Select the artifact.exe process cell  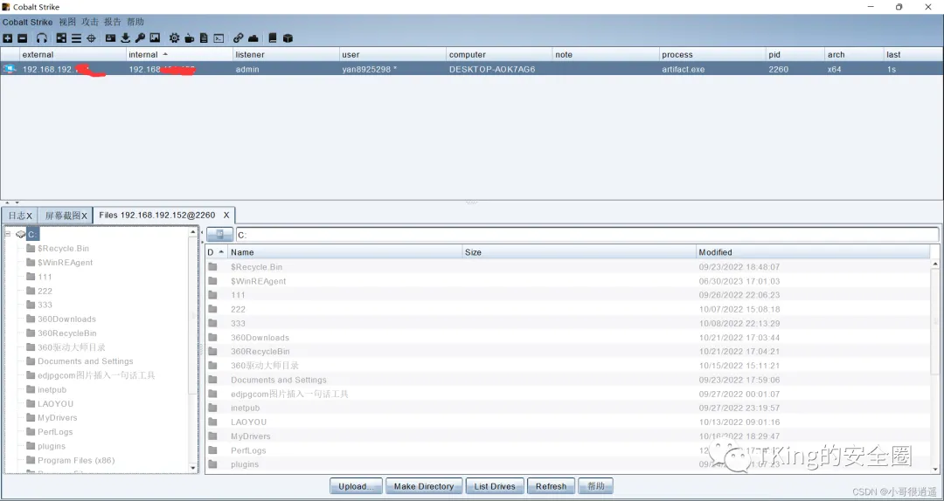[x=712, y=69]
